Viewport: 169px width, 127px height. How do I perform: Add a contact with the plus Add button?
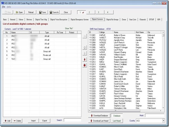[8, 121]
